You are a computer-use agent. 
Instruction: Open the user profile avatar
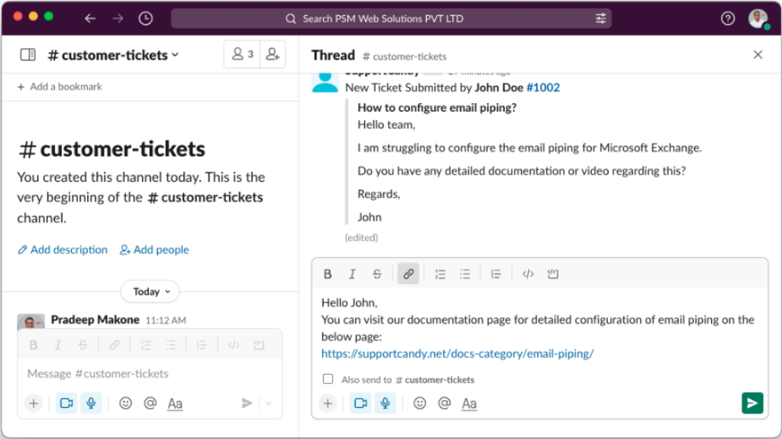[x=758, y=18]
